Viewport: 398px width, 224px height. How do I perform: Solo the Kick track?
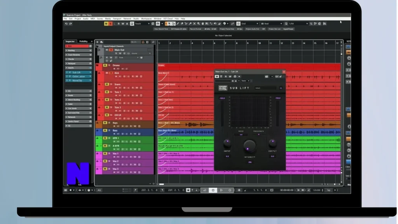click(x=111, y=73)
